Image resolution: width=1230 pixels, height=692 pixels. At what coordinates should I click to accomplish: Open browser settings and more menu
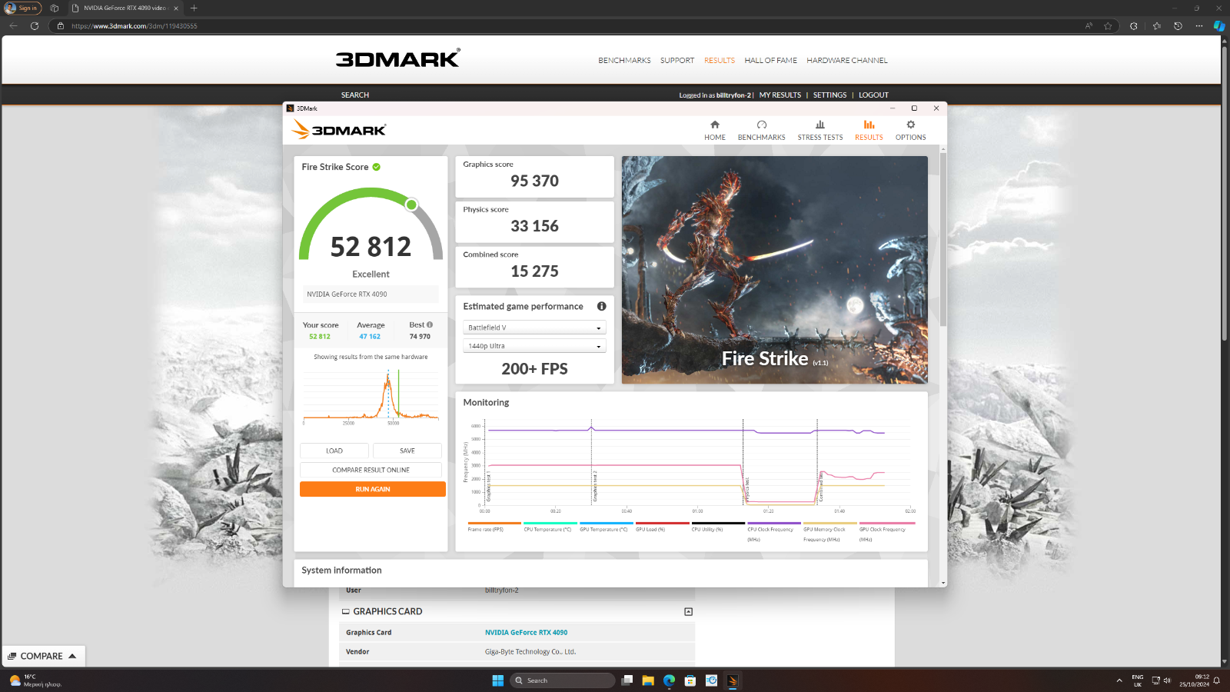pos(1198,26)
